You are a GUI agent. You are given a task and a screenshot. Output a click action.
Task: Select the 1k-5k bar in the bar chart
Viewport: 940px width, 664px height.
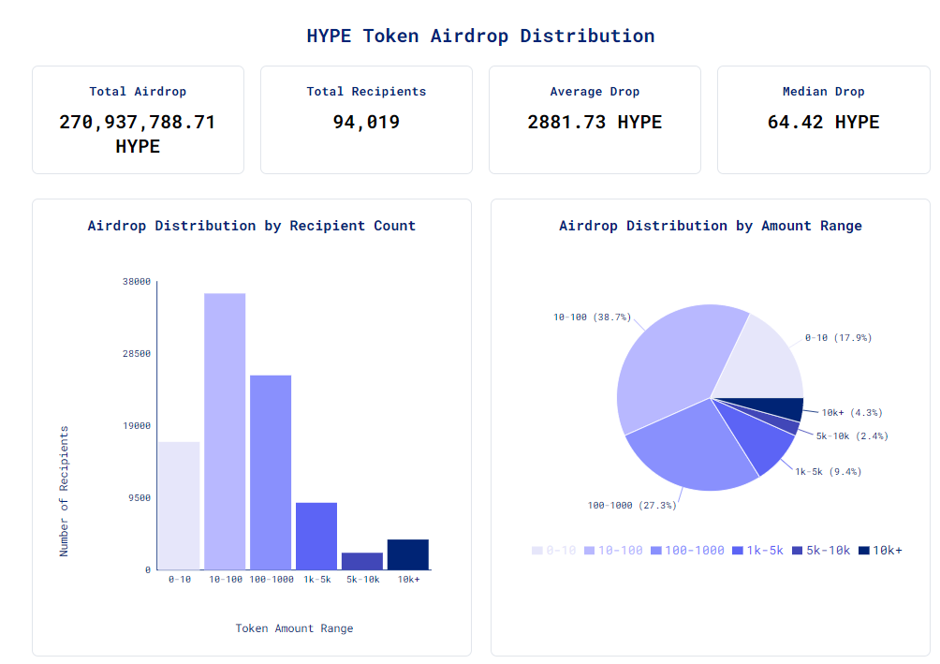tap(316, 536)
